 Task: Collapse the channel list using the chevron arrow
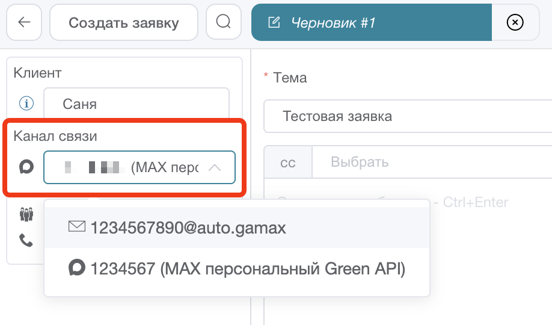point(215,168)
